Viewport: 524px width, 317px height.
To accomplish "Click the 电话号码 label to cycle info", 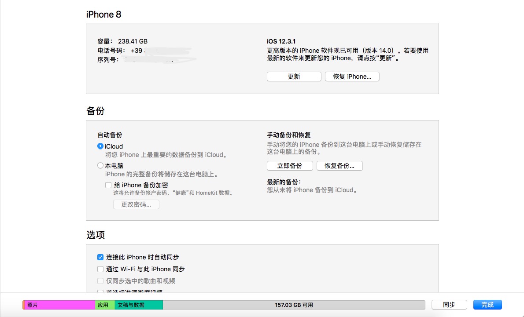I will (111, 51).
